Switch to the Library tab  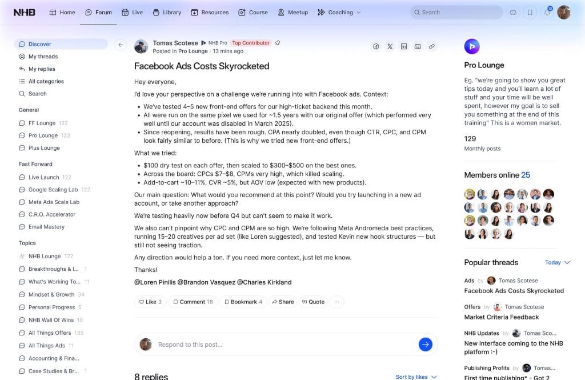point(167,12)
